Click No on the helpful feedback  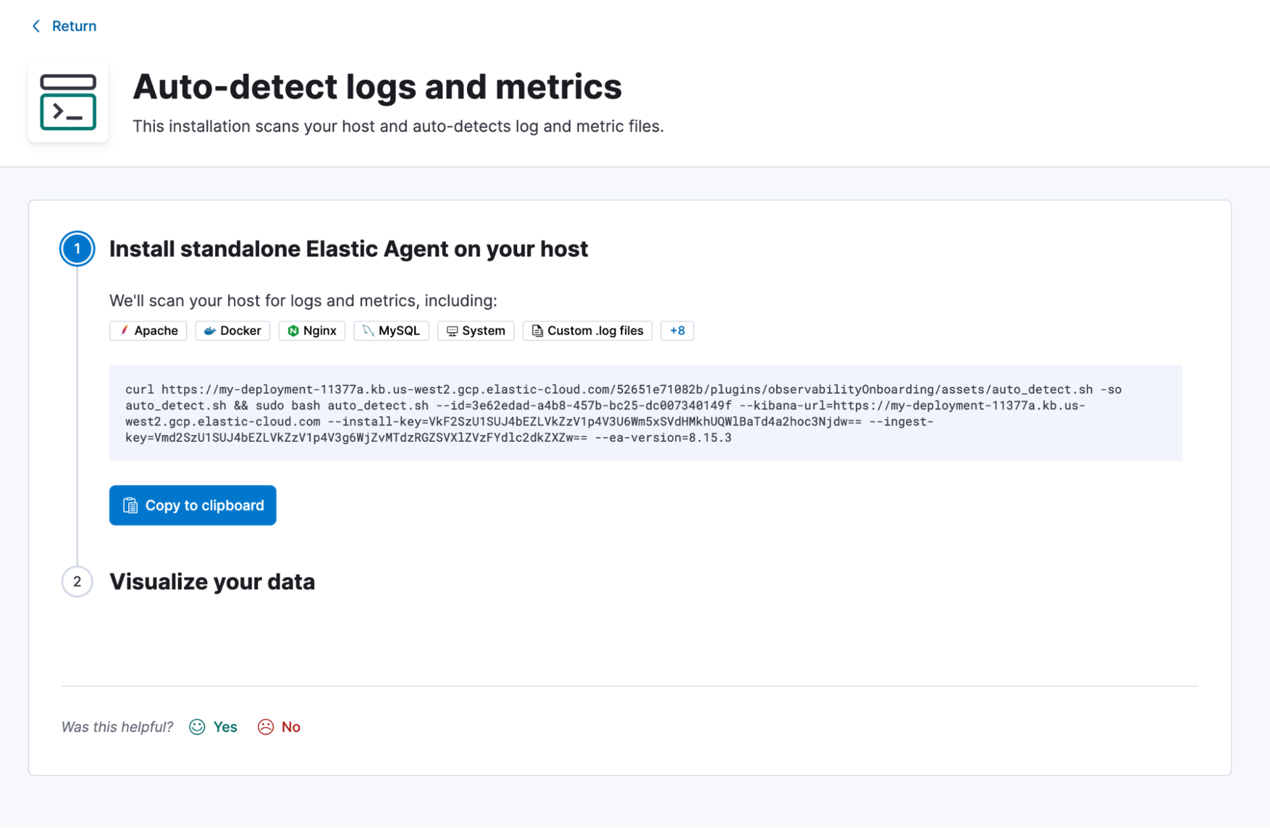[290, 727]
